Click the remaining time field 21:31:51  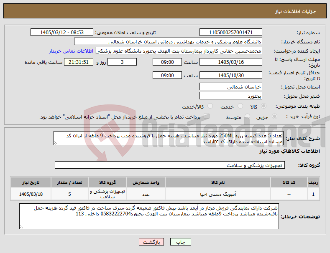click(x=79, y=62)
